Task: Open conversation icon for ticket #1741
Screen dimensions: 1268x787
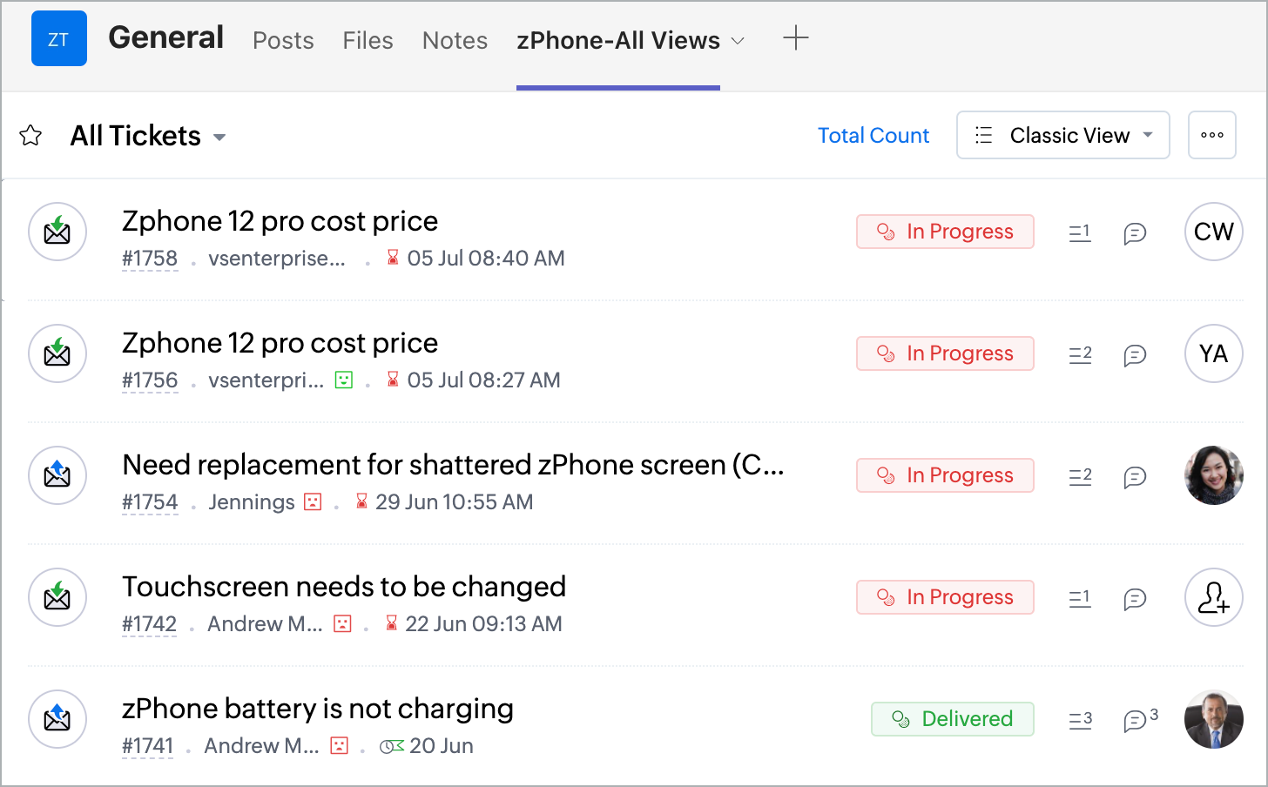Action: point(1136,720)
